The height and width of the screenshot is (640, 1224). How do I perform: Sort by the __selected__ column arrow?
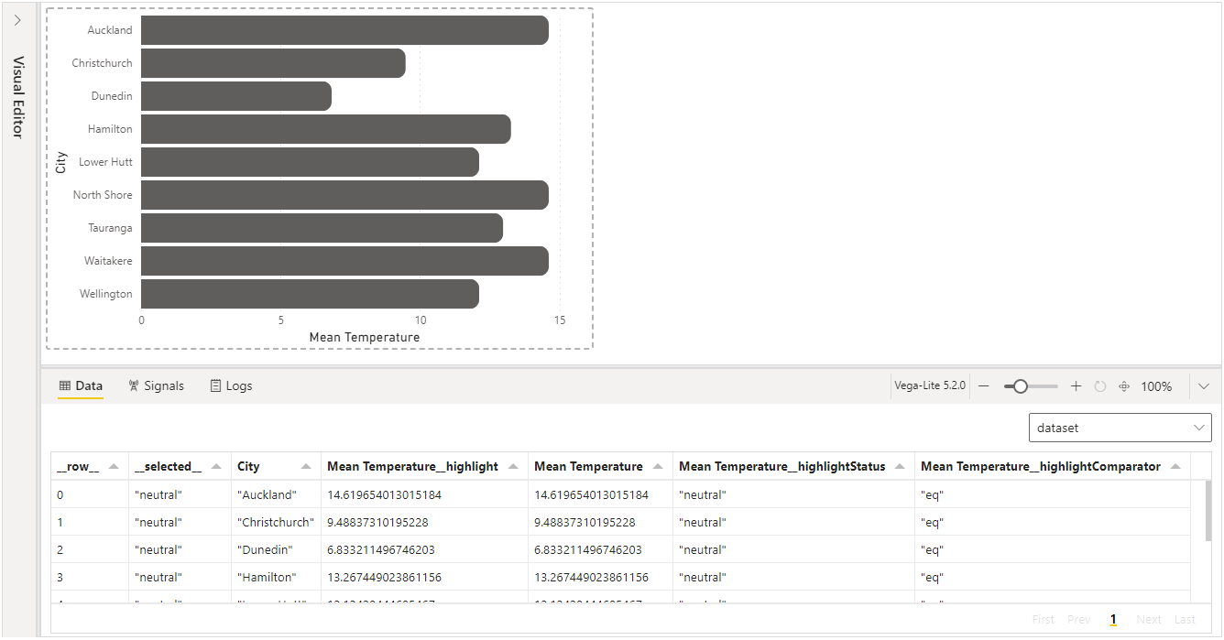(216, 466)
